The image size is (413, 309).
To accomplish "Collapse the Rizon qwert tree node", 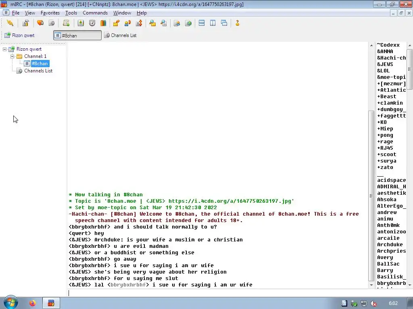I will click(x=5, y=49).
